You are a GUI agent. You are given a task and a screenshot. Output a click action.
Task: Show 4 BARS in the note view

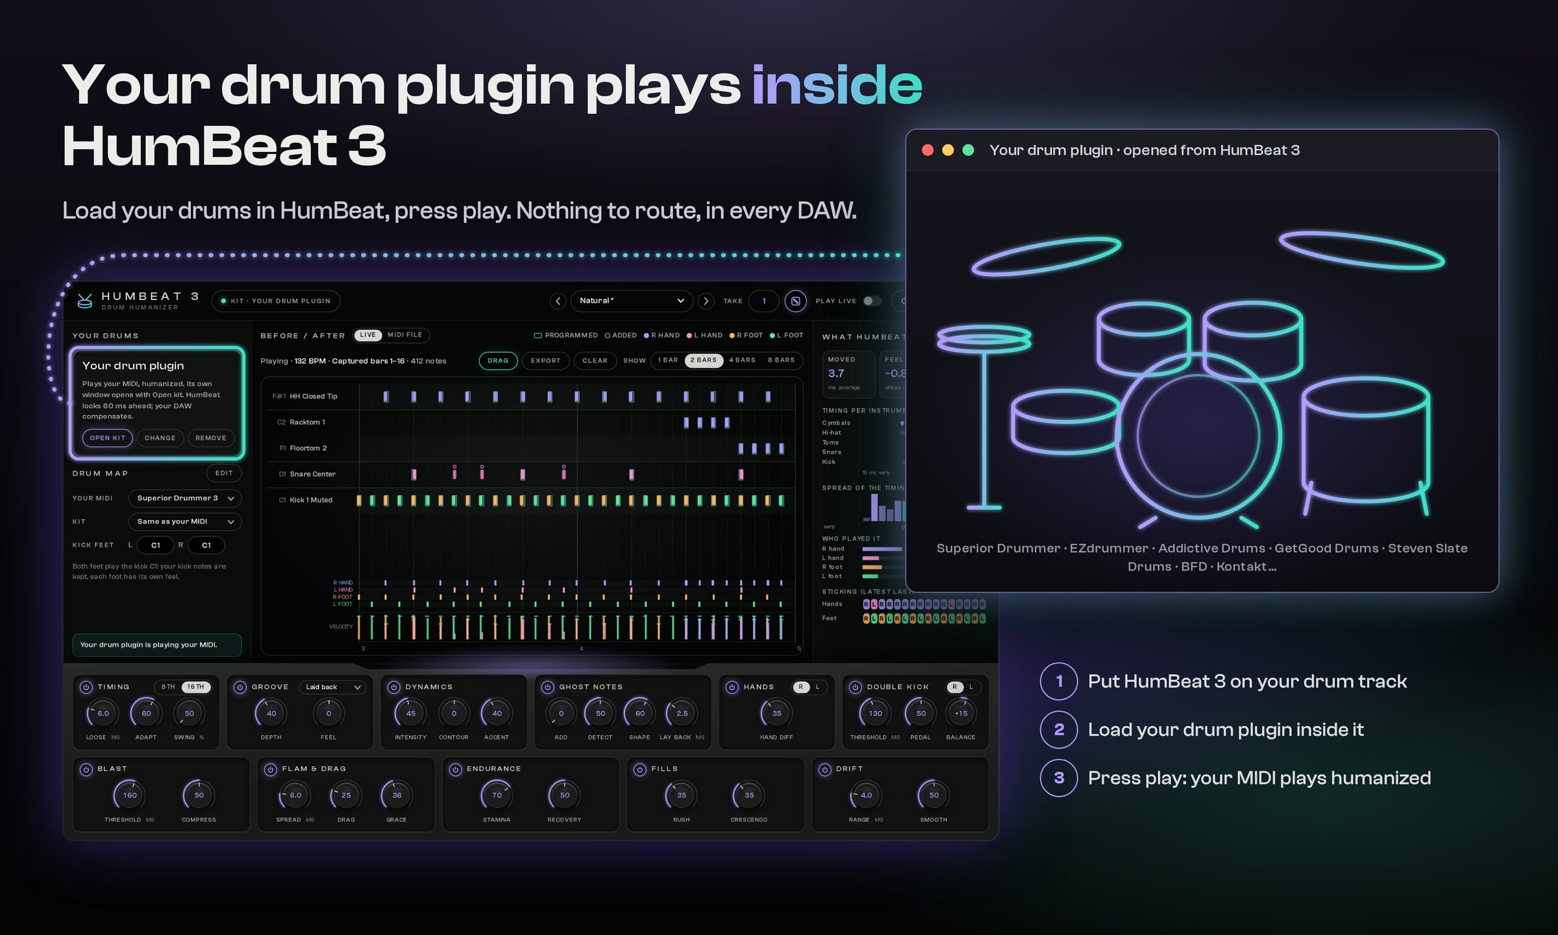[742, 360]
